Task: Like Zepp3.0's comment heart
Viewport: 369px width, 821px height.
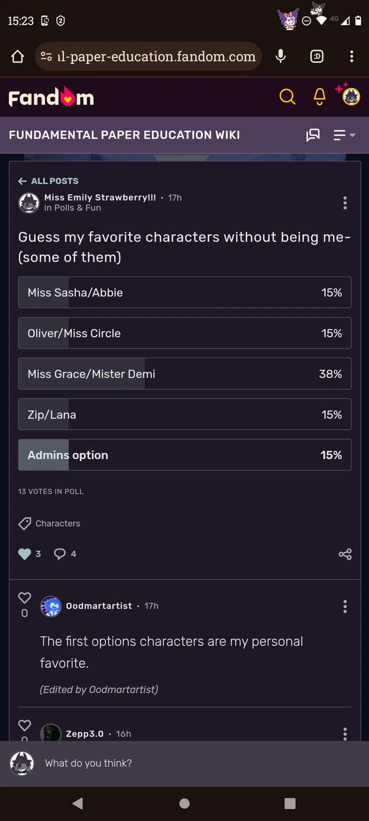Action: [24, 726]
